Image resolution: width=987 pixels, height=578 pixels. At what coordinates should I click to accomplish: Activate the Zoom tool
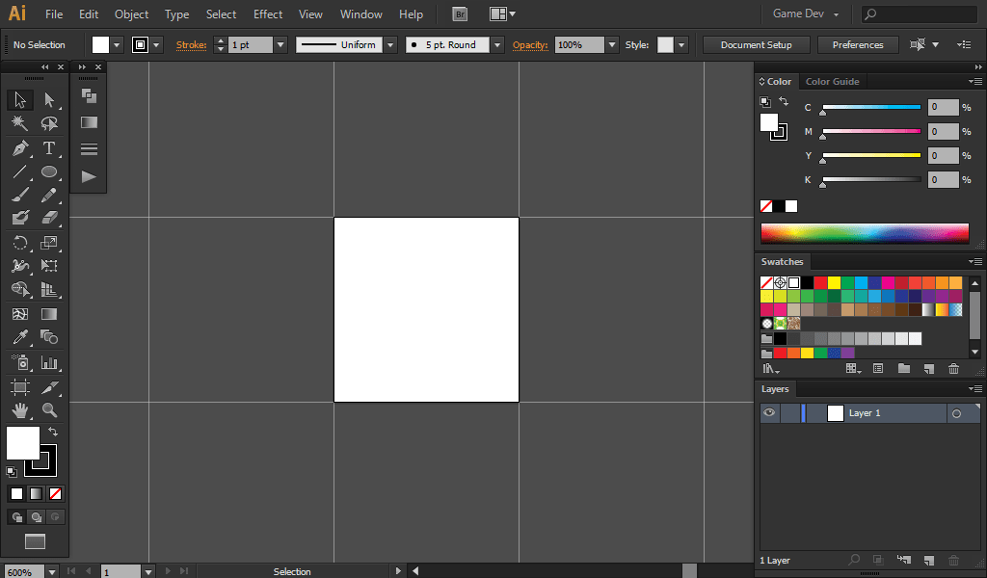(49, 410)
